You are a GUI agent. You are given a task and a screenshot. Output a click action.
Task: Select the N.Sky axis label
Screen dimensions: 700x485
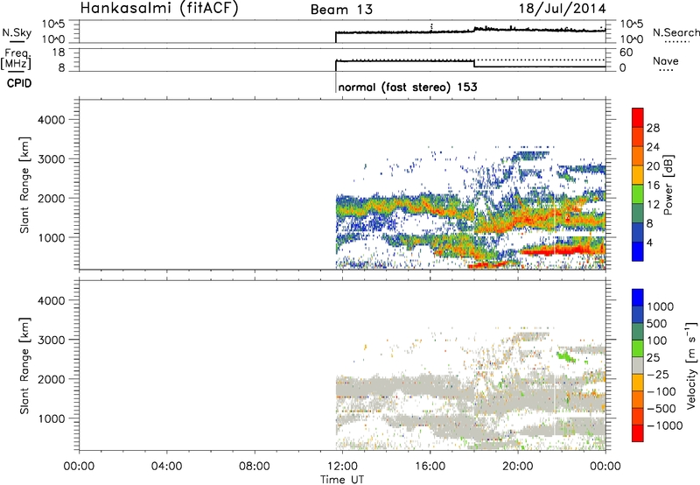(17, 32)
